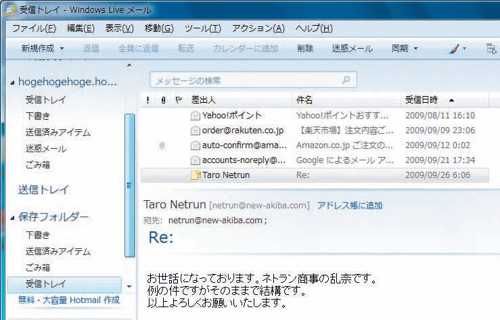
Task: Open the 新規作成 dropdown arrow
Action: pyautogui.click(x=62, y=49)
